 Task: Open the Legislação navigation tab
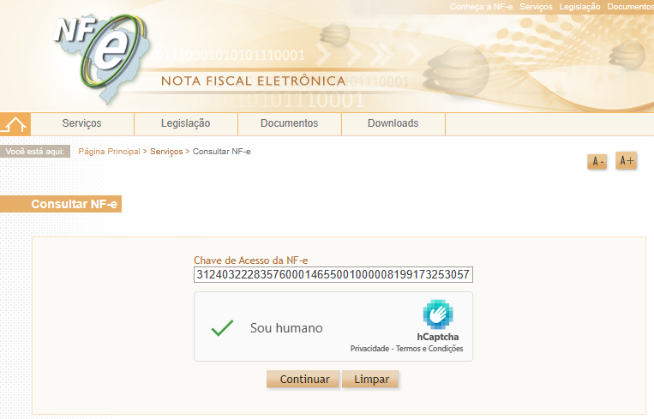coord(186,124)
